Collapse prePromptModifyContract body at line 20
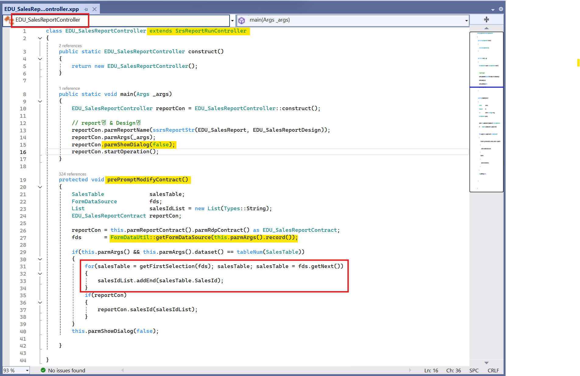This screenshot has width=580, height=376. (40, 187)
